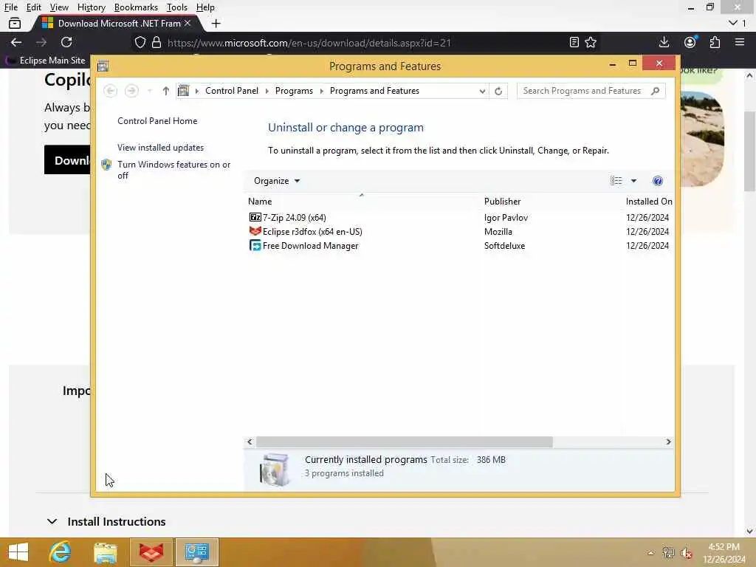This screenshot has width=756, height=567.
Task: Launch Internet Explorer from taskbar
Action: pos(60,552)
